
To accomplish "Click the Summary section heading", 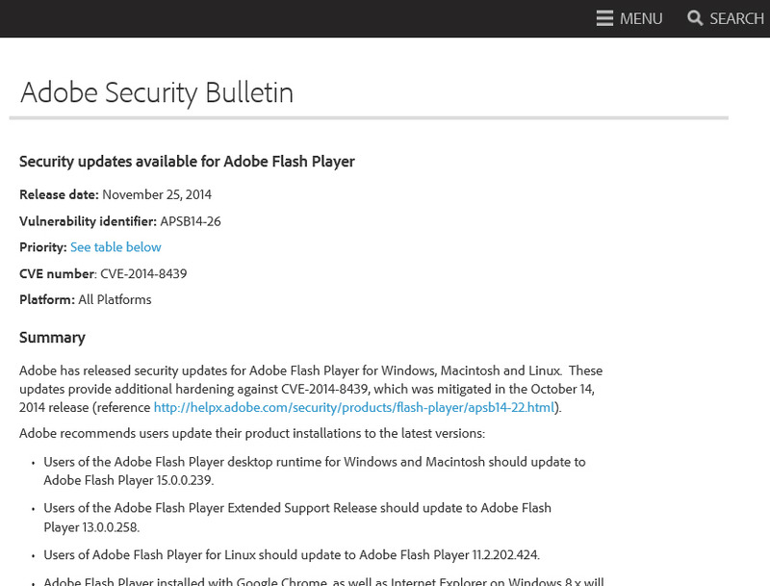I will click(52, 338).
